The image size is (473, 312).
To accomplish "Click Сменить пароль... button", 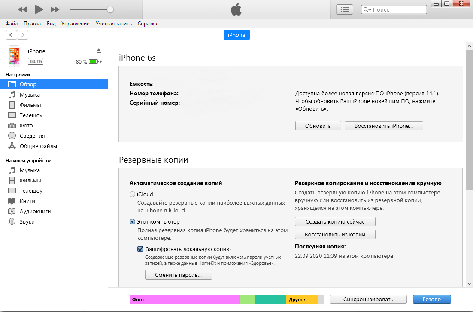I will [178, 275].
